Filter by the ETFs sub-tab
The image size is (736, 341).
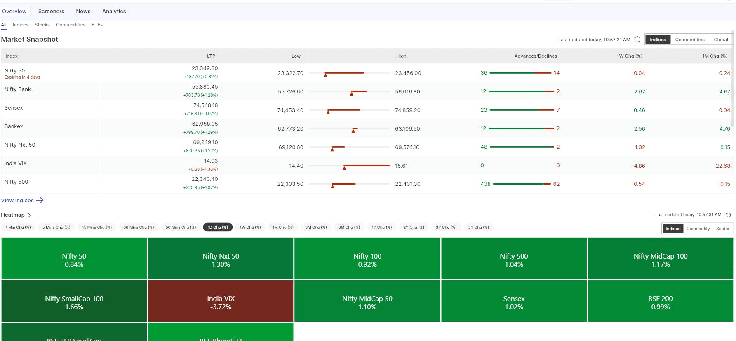[97, 25]
